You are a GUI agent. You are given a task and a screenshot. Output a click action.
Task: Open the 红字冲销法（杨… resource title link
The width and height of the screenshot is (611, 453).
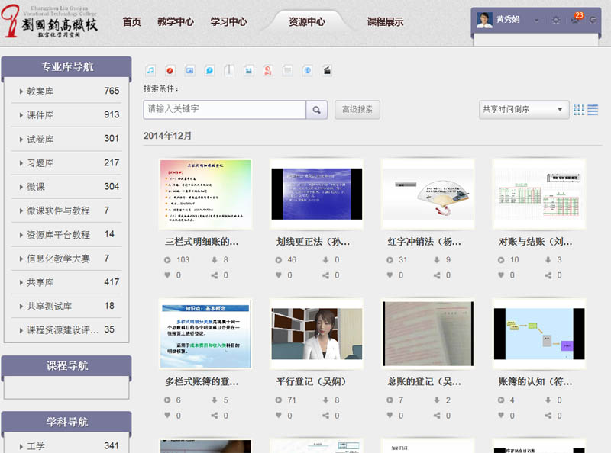click(424, 242)
